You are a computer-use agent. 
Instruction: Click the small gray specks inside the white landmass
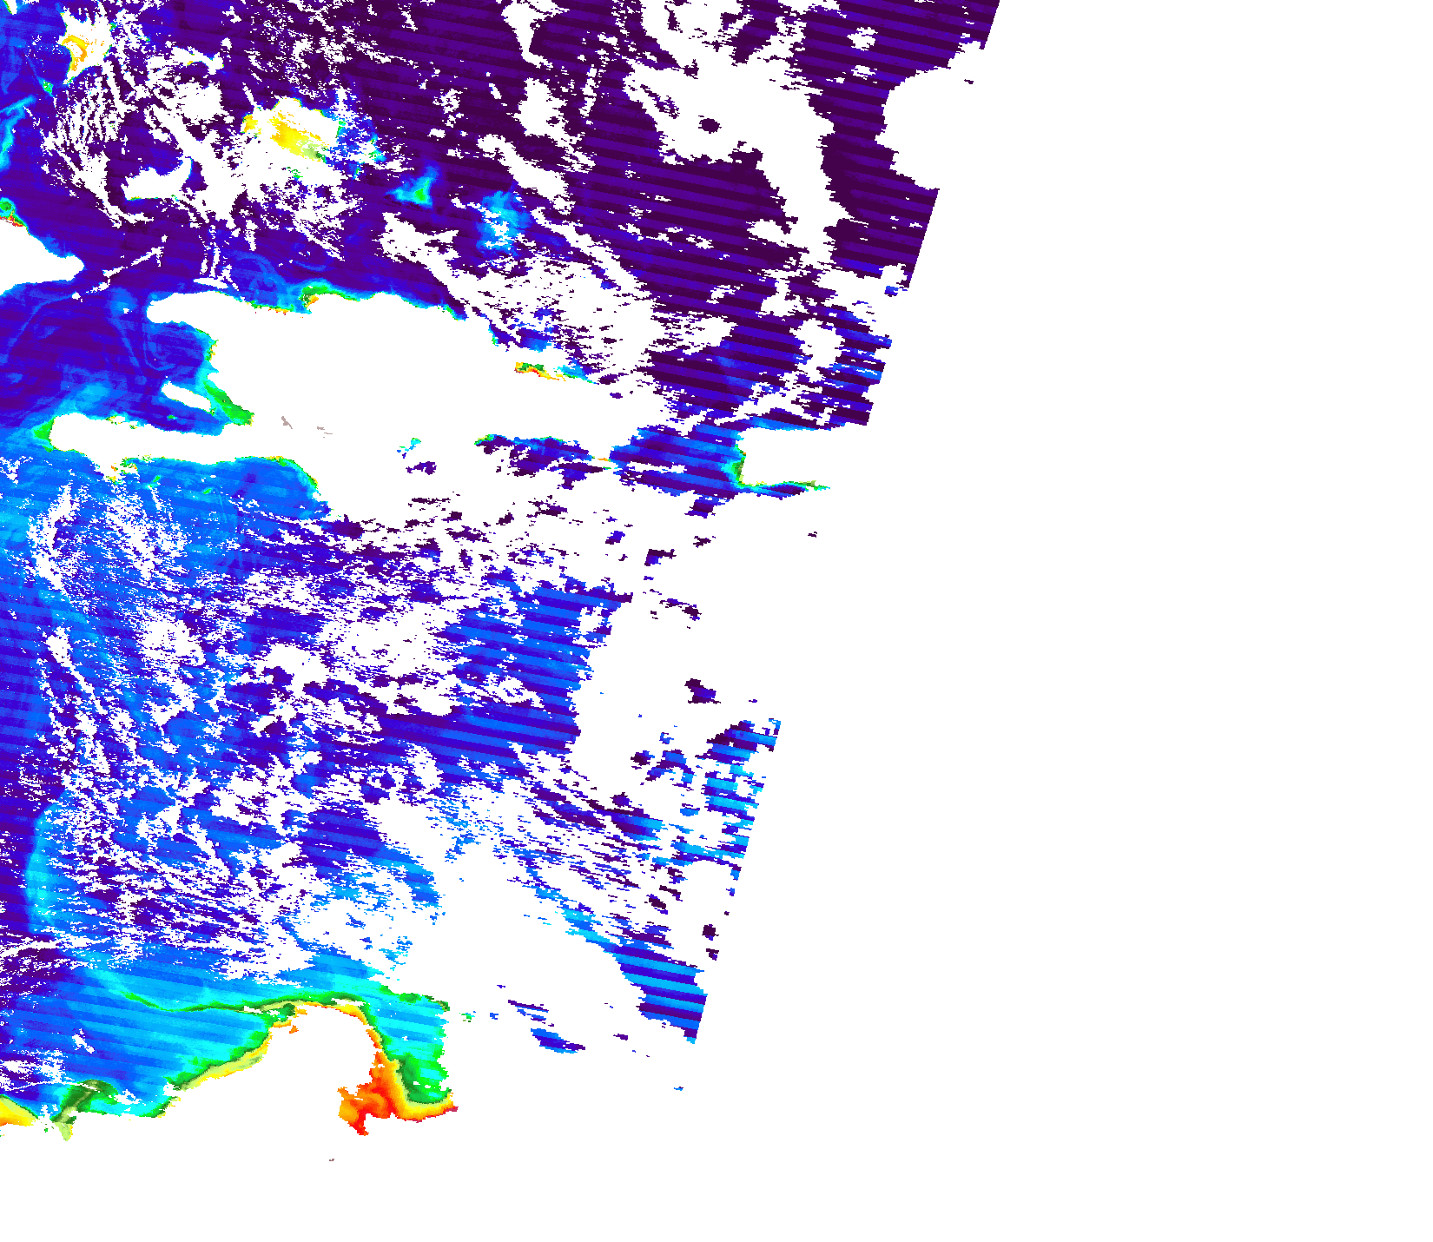point(287,423)
